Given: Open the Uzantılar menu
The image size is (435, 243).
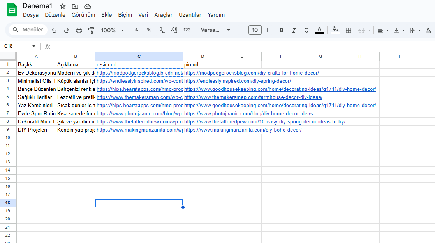Looking at the screenshot, I should tap(190, 15).
